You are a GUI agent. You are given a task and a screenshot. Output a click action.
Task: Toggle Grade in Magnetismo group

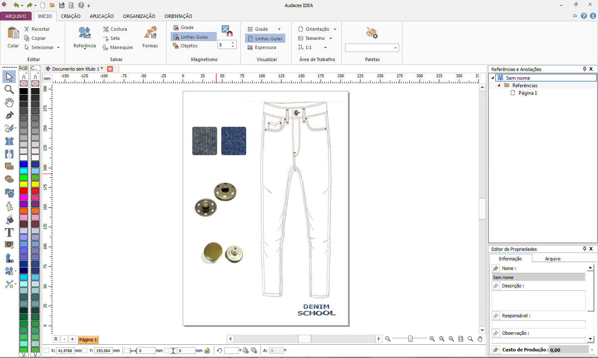pyautogui.click(x=184, y=27)
